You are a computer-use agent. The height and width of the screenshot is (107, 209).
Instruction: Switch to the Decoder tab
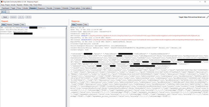(x=50, y=8)
